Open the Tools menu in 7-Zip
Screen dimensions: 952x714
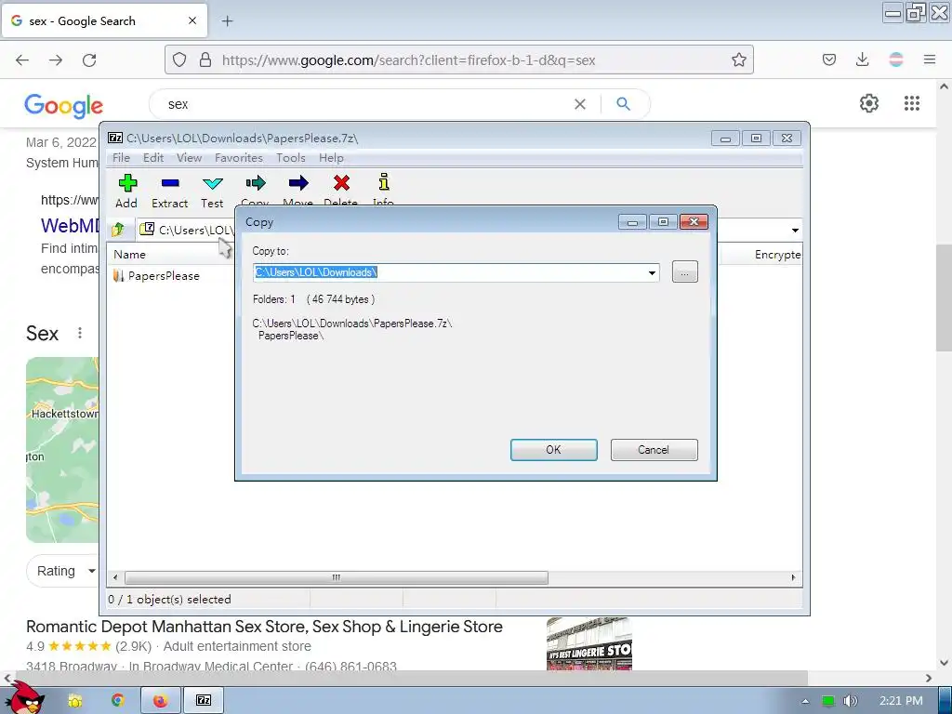(x=290, y=158)
